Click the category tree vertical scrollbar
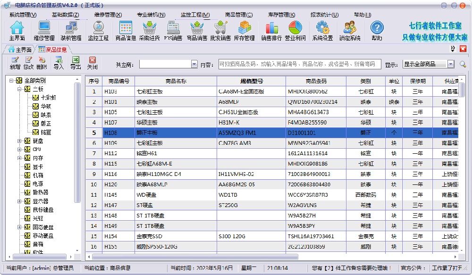 77,142
